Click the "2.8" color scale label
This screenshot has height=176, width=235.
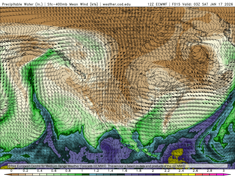point(209,171)
